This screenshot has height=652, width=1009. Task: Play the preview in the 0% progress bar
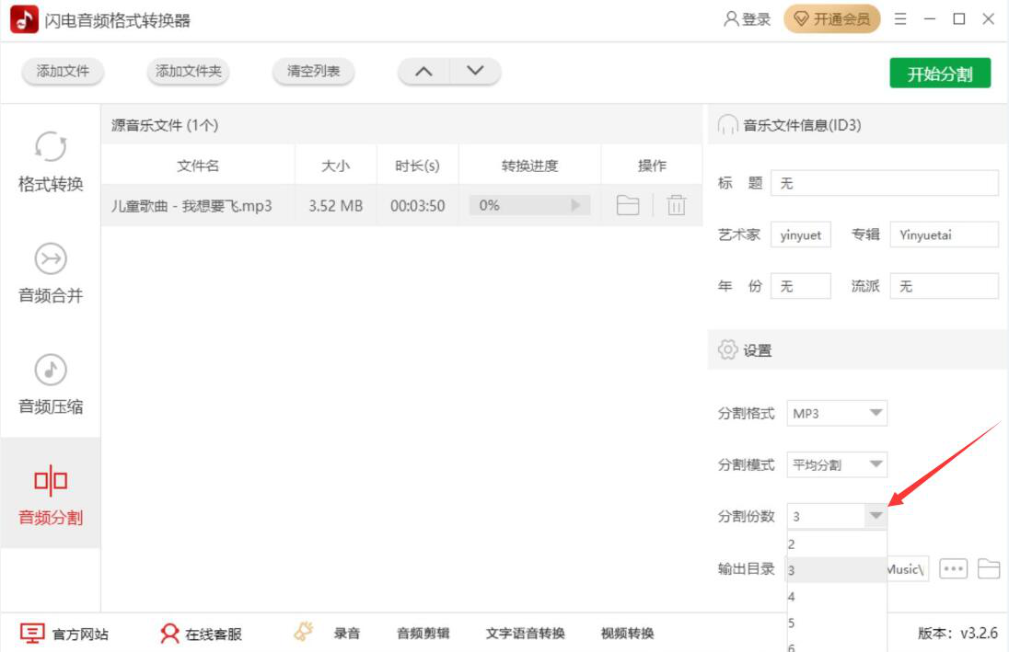tap(575, 205)
